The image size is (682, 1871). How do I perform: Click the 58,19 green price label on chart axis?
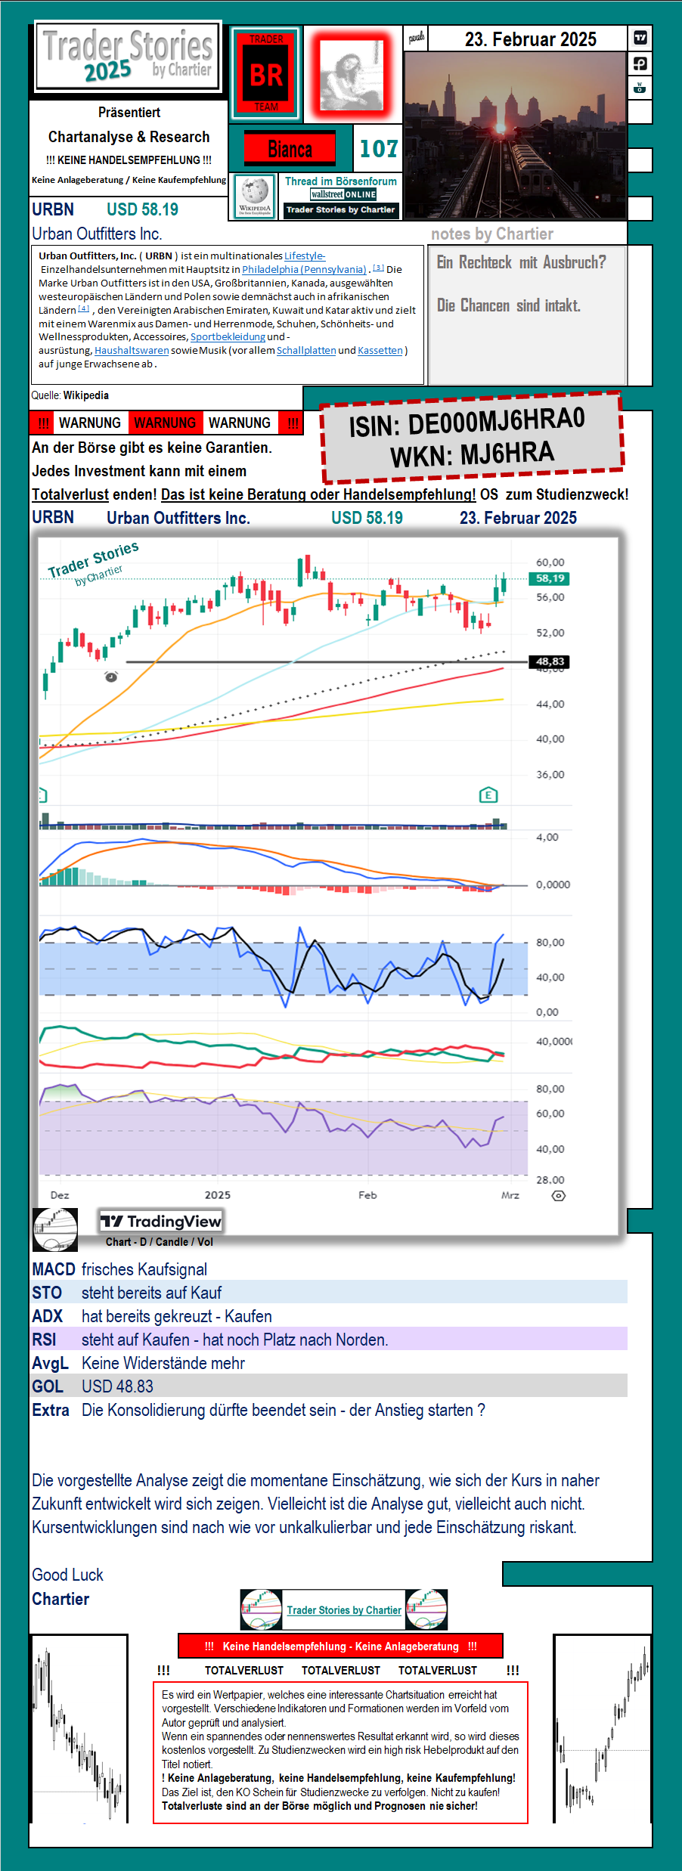click(x=550, y=578)
